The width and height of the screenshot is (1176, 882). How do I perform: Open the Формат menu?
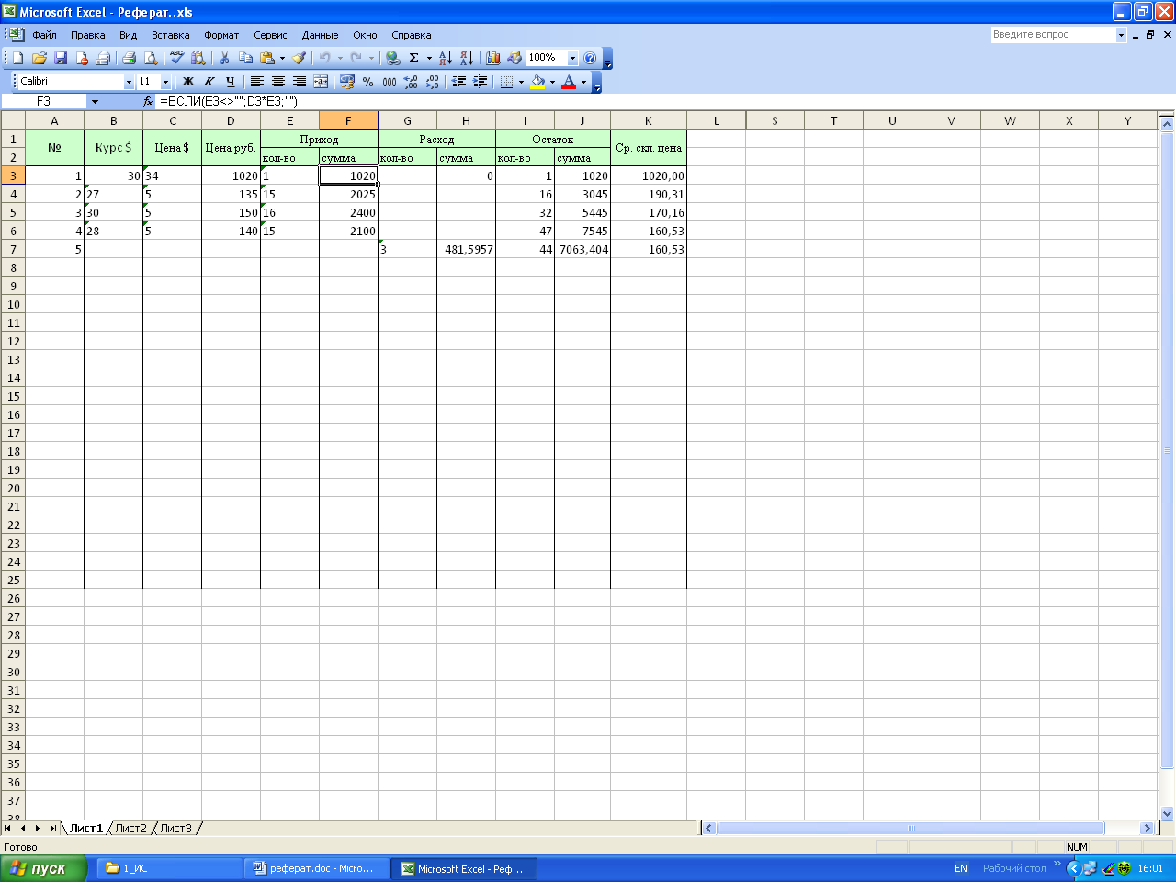(221, 35)
